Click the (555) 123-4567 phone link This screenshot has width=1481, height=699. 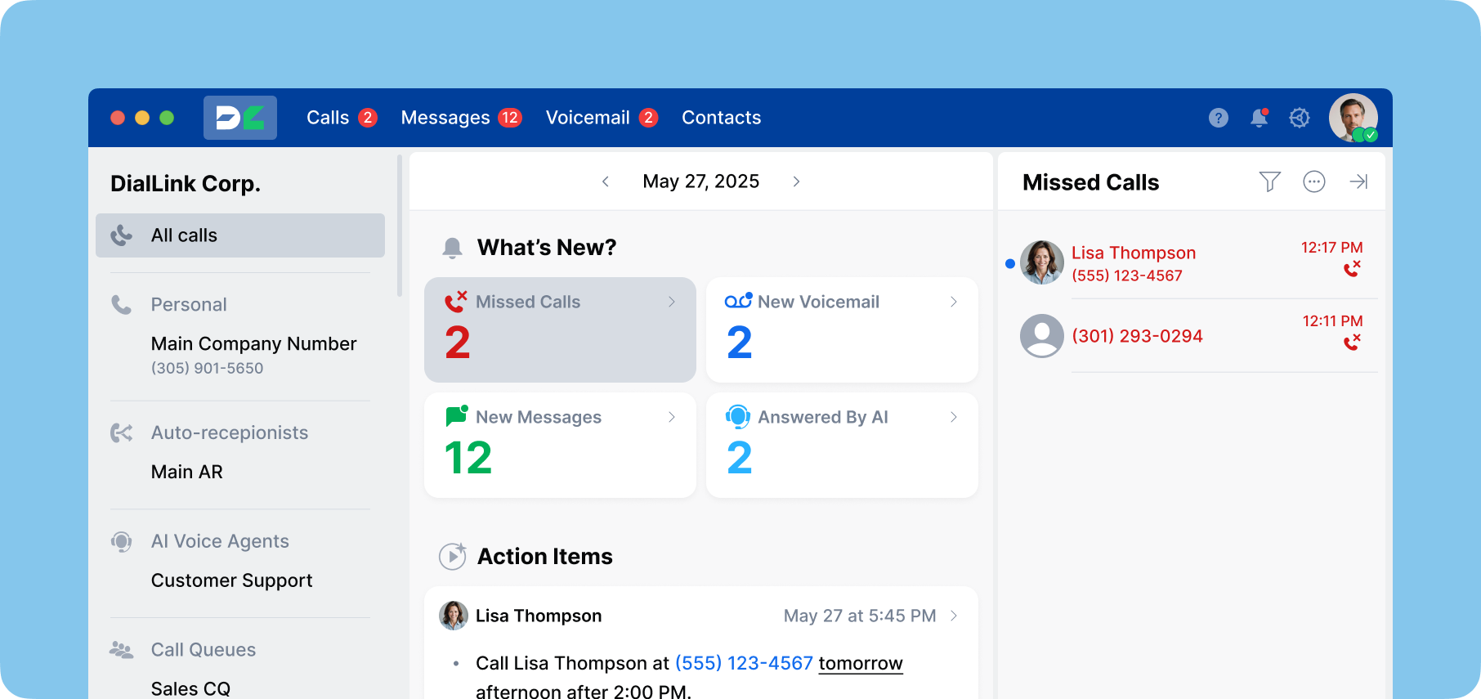tap(744, 663)
